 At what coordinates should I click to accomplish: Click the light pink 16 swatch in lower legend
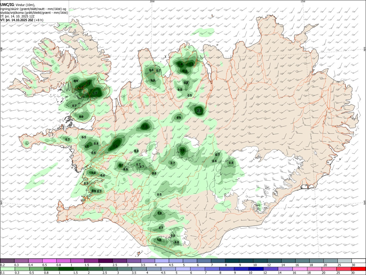pyautogui.click(x=300, y=269)
